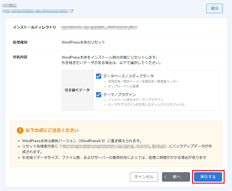Click the データベース／メディアデータ label text
The image size is (232, 191).
129,76
